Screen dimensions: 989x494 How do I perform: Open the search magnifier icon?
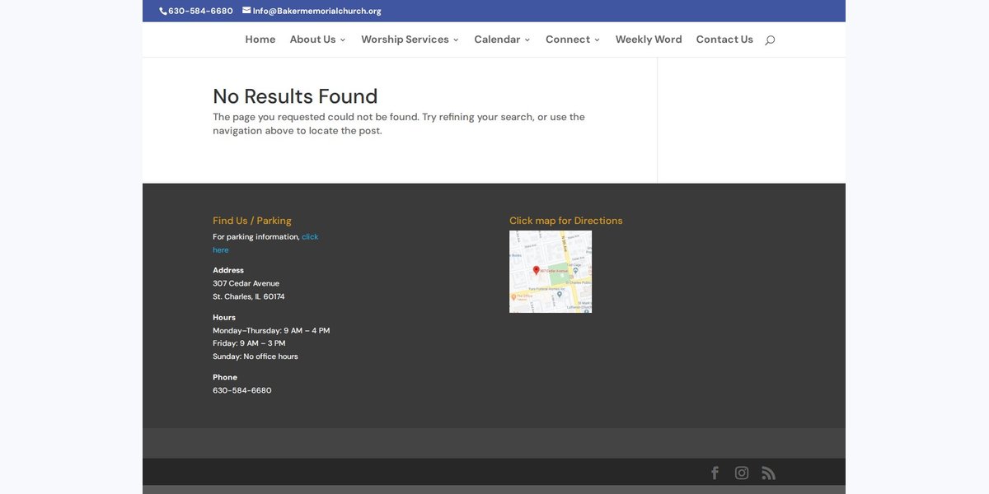point(770,40)
